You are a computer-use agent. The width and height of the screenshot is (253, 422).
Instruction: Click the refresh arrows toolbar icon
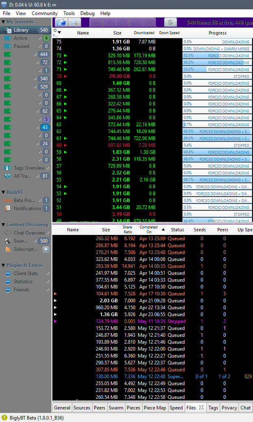[x=170, y=22]
